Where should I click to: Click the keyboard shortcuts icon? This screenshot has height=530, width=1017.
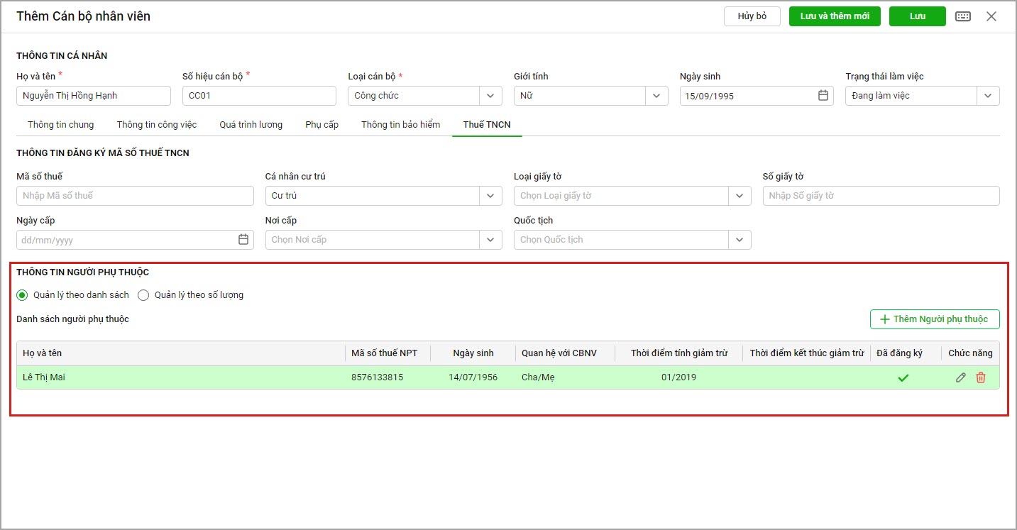962,16
